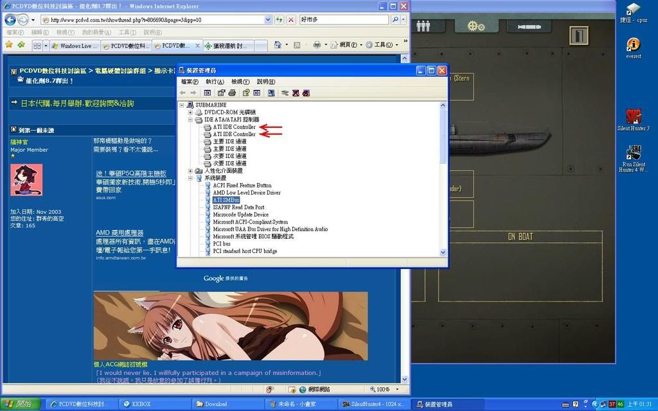Screen dimensions: 658x411
Task: Click the gears icon in the game window
Action: 476,26
